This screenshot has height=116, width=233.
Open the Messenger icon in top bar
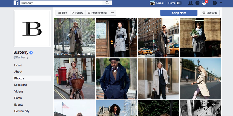[x=197, y=3]
